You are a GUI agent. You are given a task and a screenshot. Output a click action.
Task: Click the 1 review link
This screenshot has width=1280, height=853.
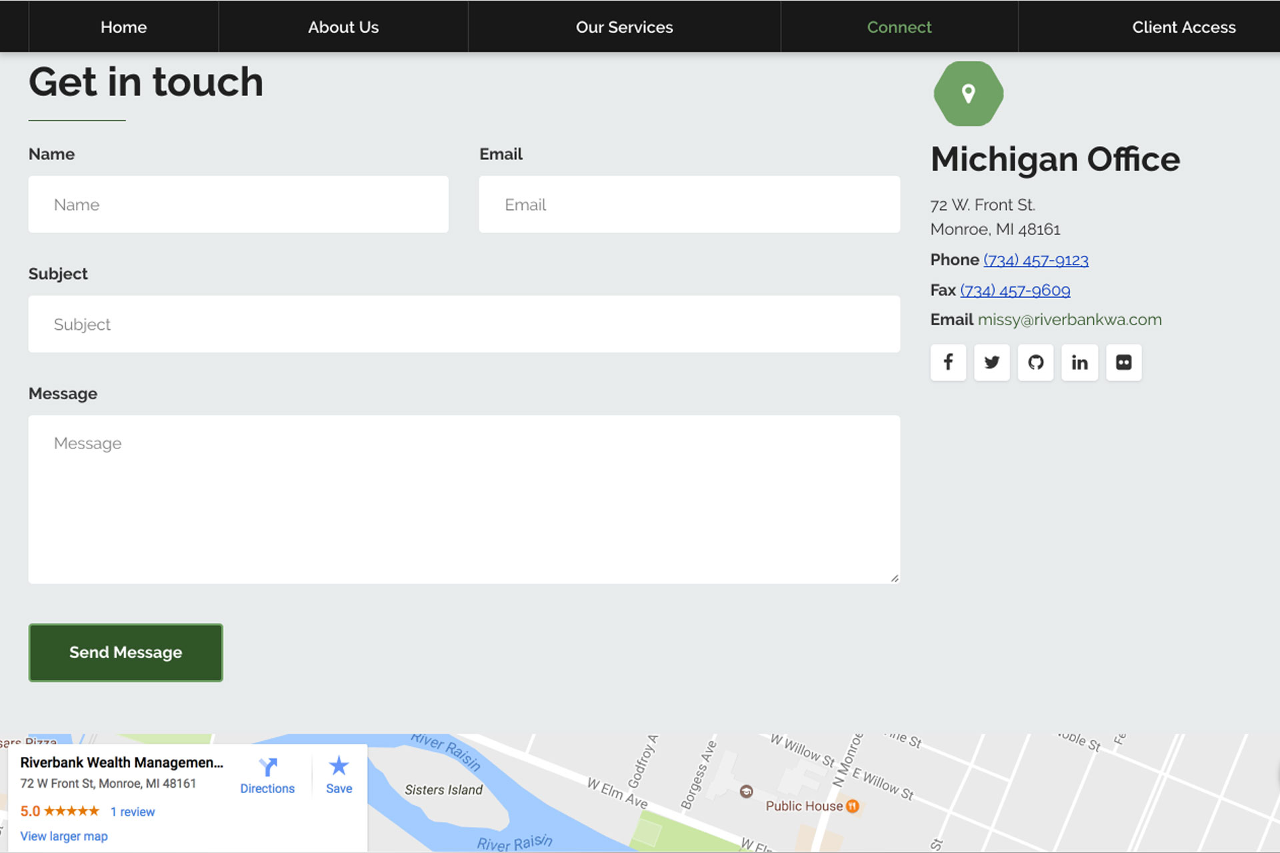[133, 812]
